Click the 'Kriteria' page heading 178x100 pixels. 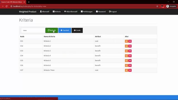click(26, 20)
